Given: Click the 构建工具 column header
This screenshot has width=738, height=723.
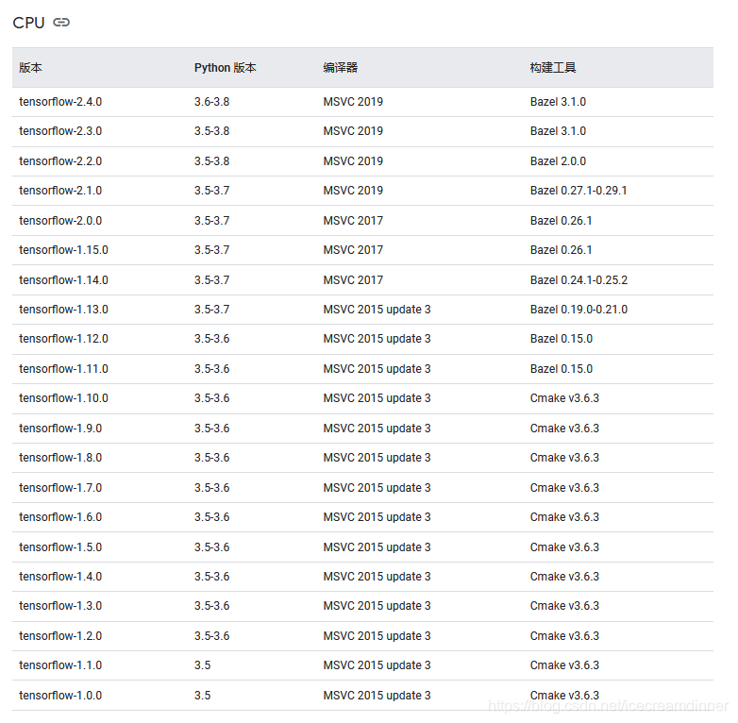Looking at the screenshot, I should tap(553, 68).
